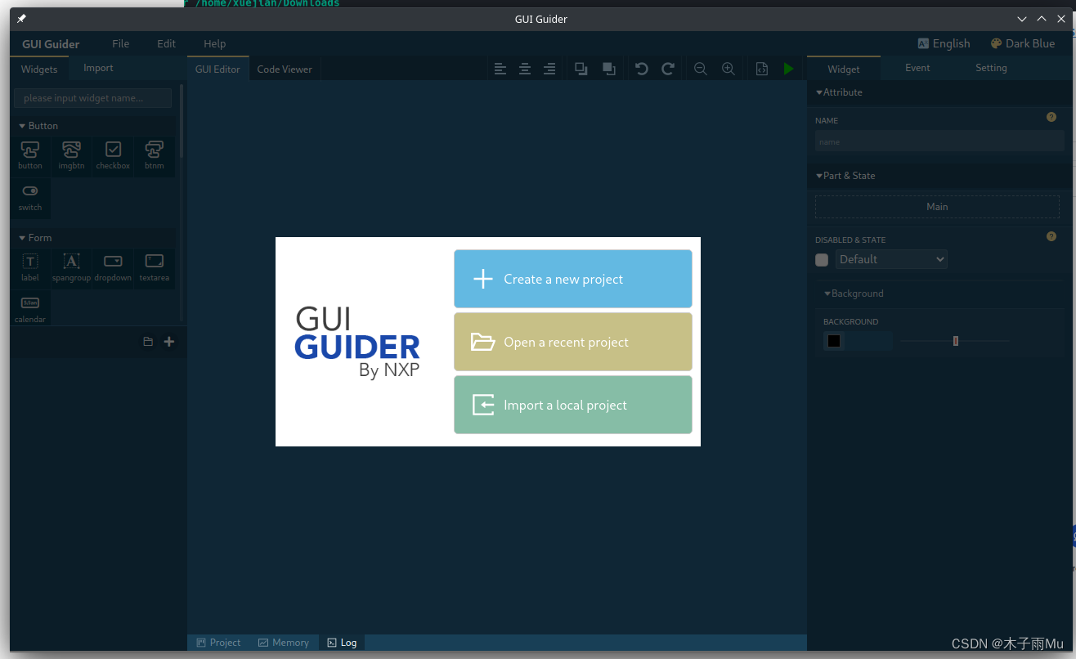The image size is (1076, 659).
Task: Click the Main part button
Action: tap(937, 207)
